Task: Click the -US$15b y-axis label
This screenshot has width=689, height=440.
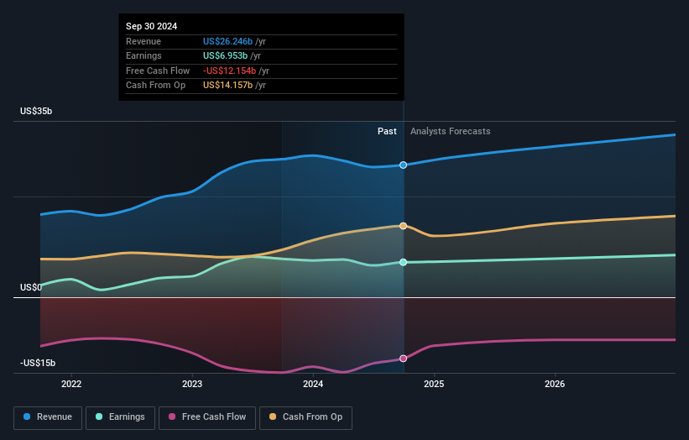Action: (38, 363)
